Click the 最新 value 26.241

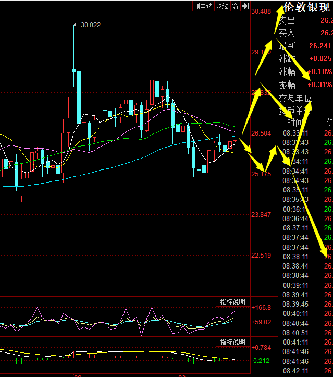pyautogui.click(x=320, y=46)
